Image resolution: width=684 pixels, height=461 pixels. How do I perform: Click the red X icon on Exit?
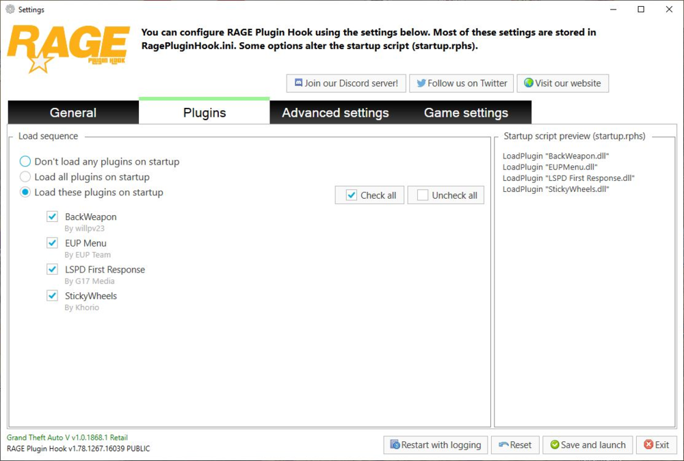[648, 445]
